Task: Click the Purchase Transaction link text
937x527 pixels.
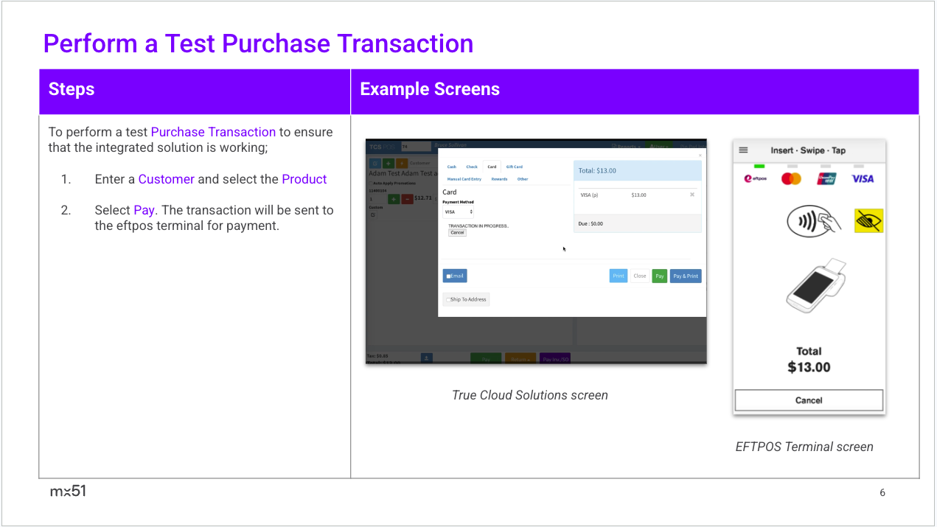Action: (213, 132)
